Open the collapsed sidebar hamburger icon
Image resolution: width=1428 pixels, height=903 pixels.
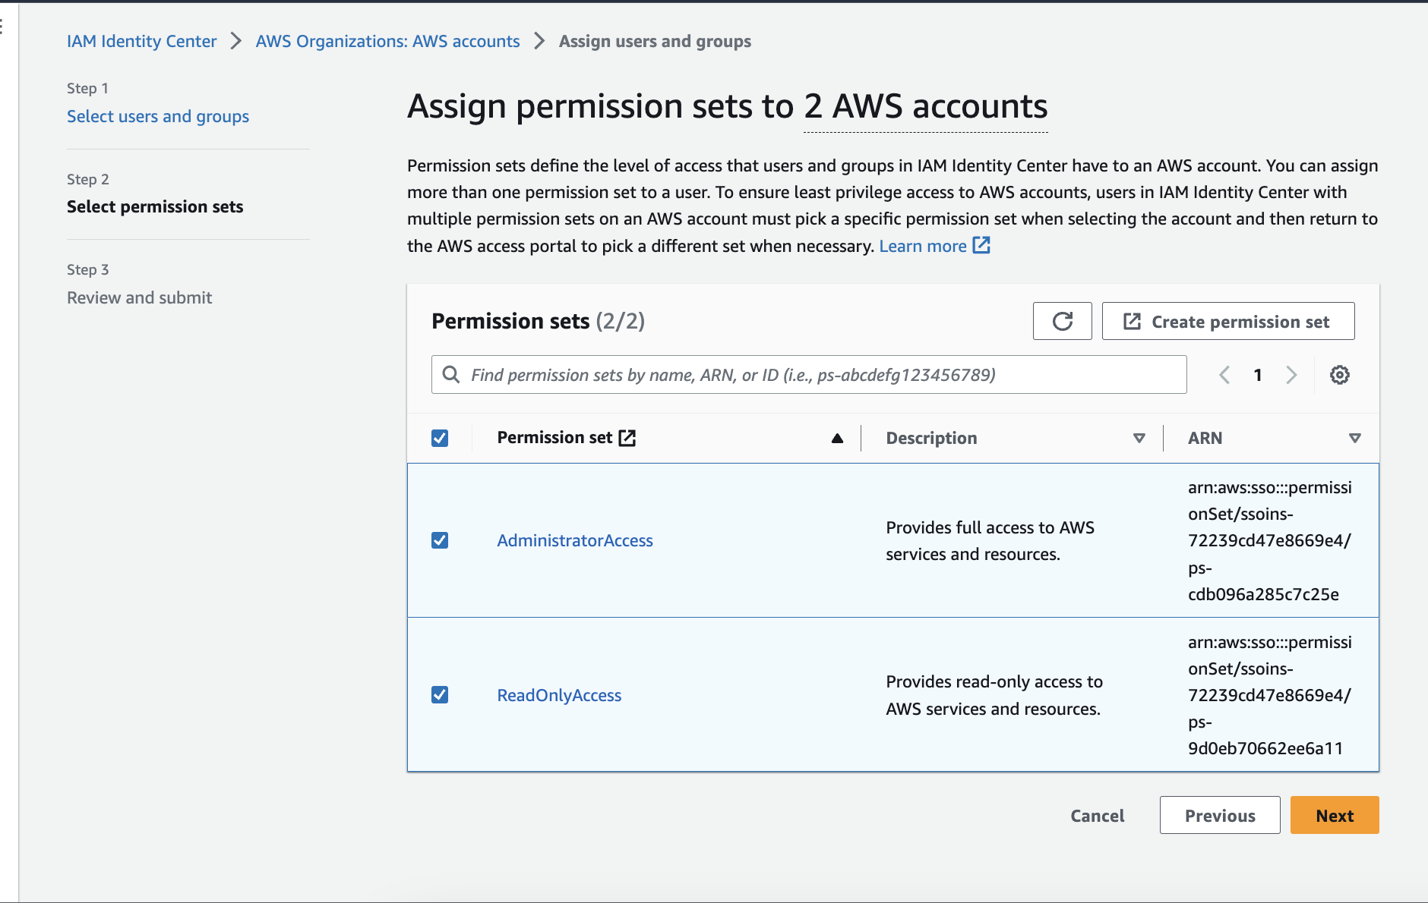click(4, 25)
